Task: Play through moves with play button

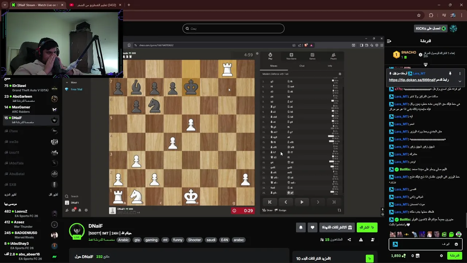Action: tap(302, 202)
